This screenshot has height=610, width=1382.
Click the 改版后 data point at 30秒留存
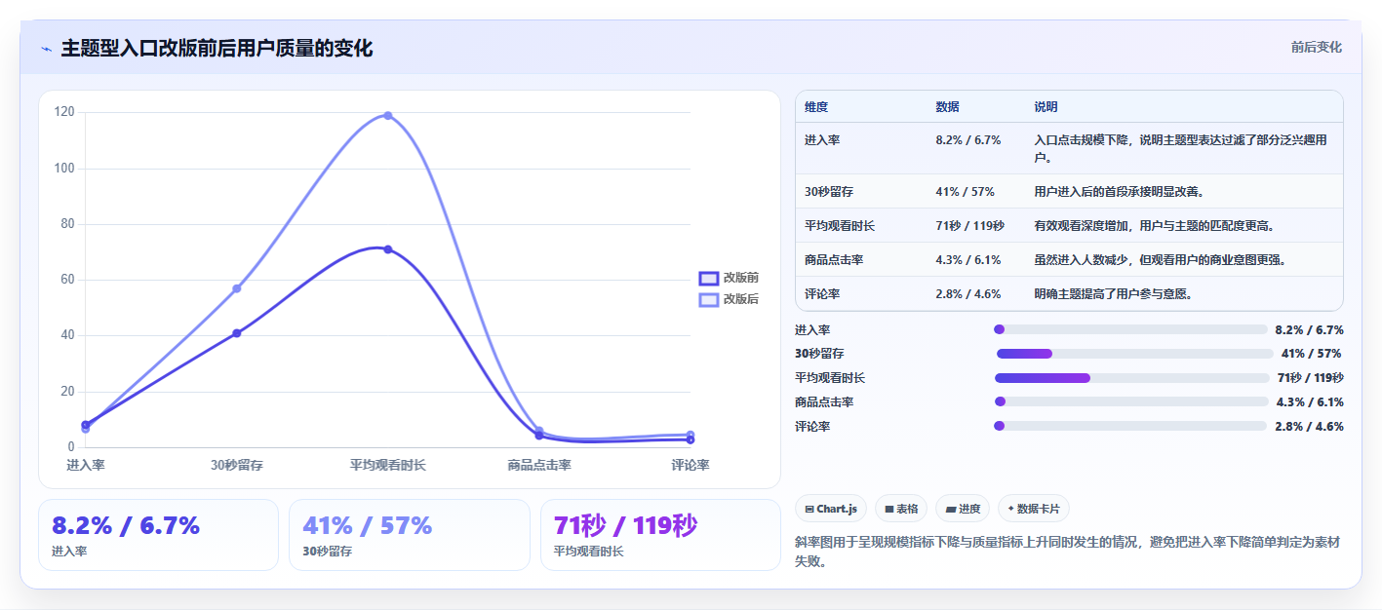click(x=237, y=288)
